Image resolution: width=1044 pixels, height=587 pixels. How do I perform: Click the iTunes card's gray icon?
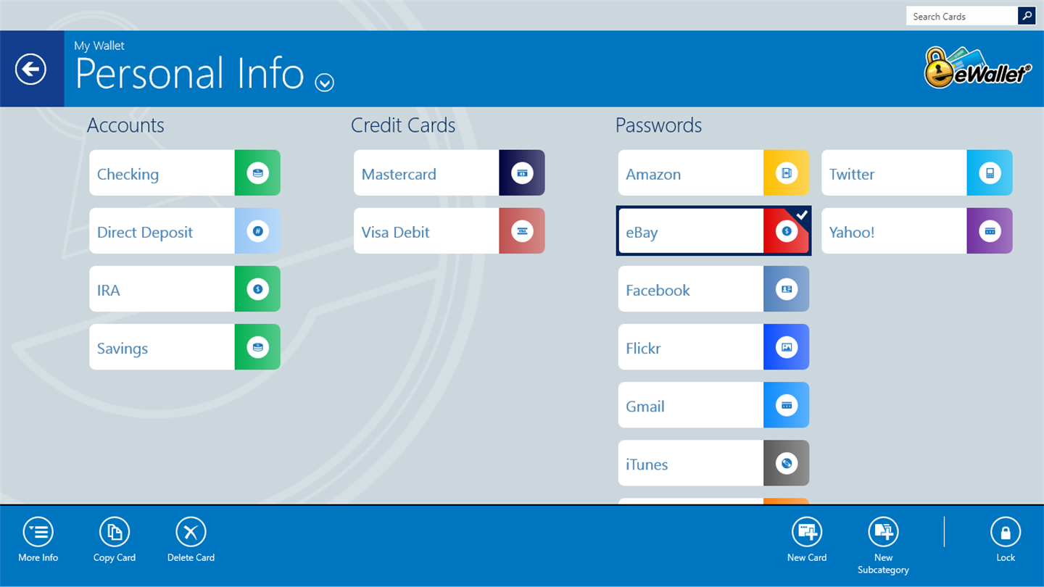click(x=787, y=463)
